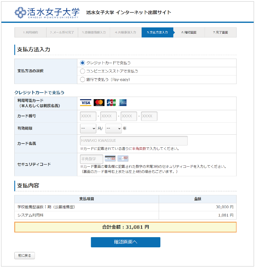Click the JCB card icon
255x268 pixels.
(111, 103)
